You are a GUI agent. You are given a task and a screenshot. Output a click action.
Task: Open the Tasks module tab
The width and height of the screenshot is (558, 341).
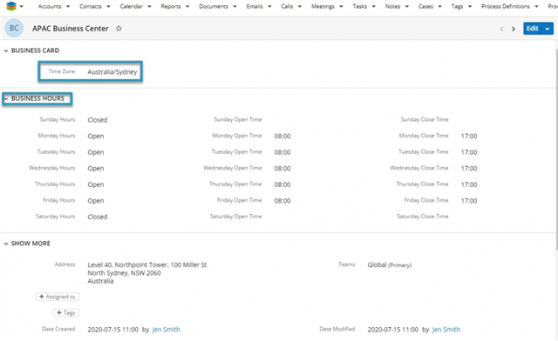[360, 6]
